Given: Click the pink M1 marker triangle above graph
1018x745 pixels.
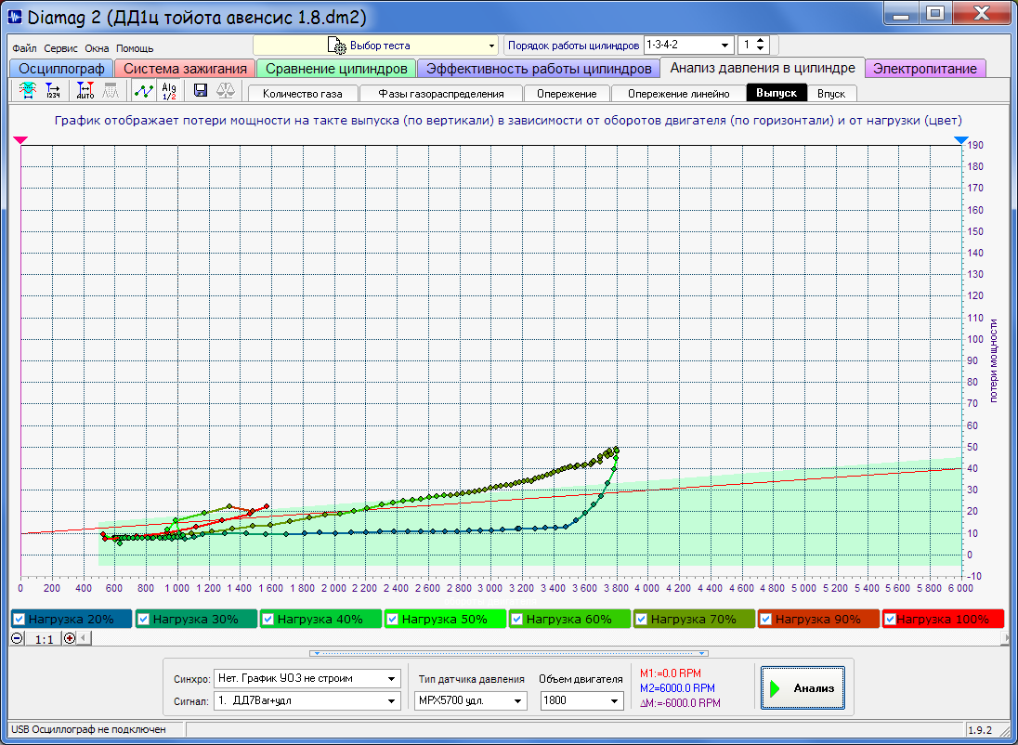Looking at the screenshot, I should click(21, 139).
